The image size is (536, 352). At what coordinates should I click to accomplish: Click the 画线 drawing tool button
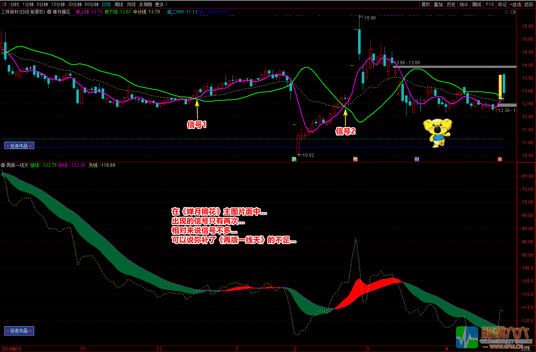click(477, 4)
